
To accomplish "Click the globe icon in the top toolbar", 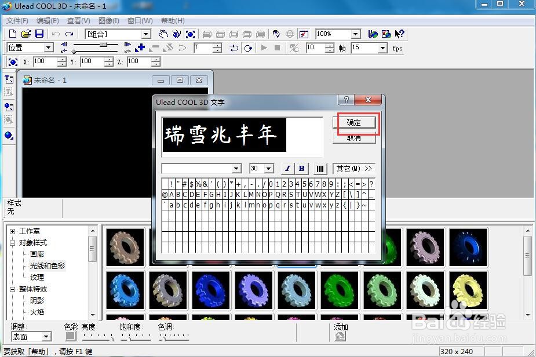I will [290, 34].
